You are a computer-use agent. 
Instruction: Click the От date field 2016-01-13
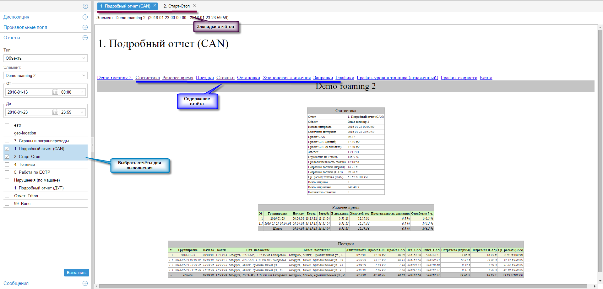click(28, 92)
